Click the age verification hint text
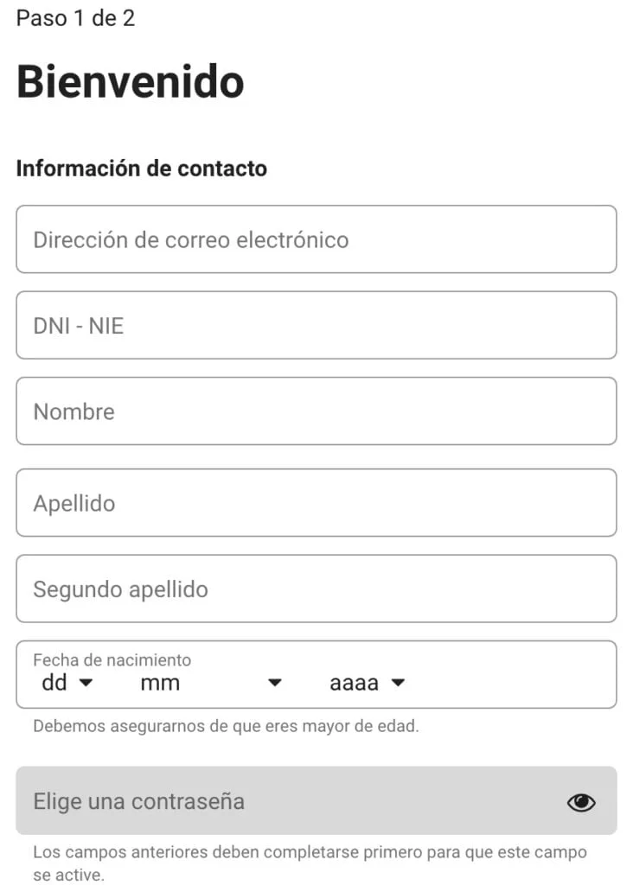Image resolution: width=633 pixels, height=885 pixels. click(x=226, y=726)
